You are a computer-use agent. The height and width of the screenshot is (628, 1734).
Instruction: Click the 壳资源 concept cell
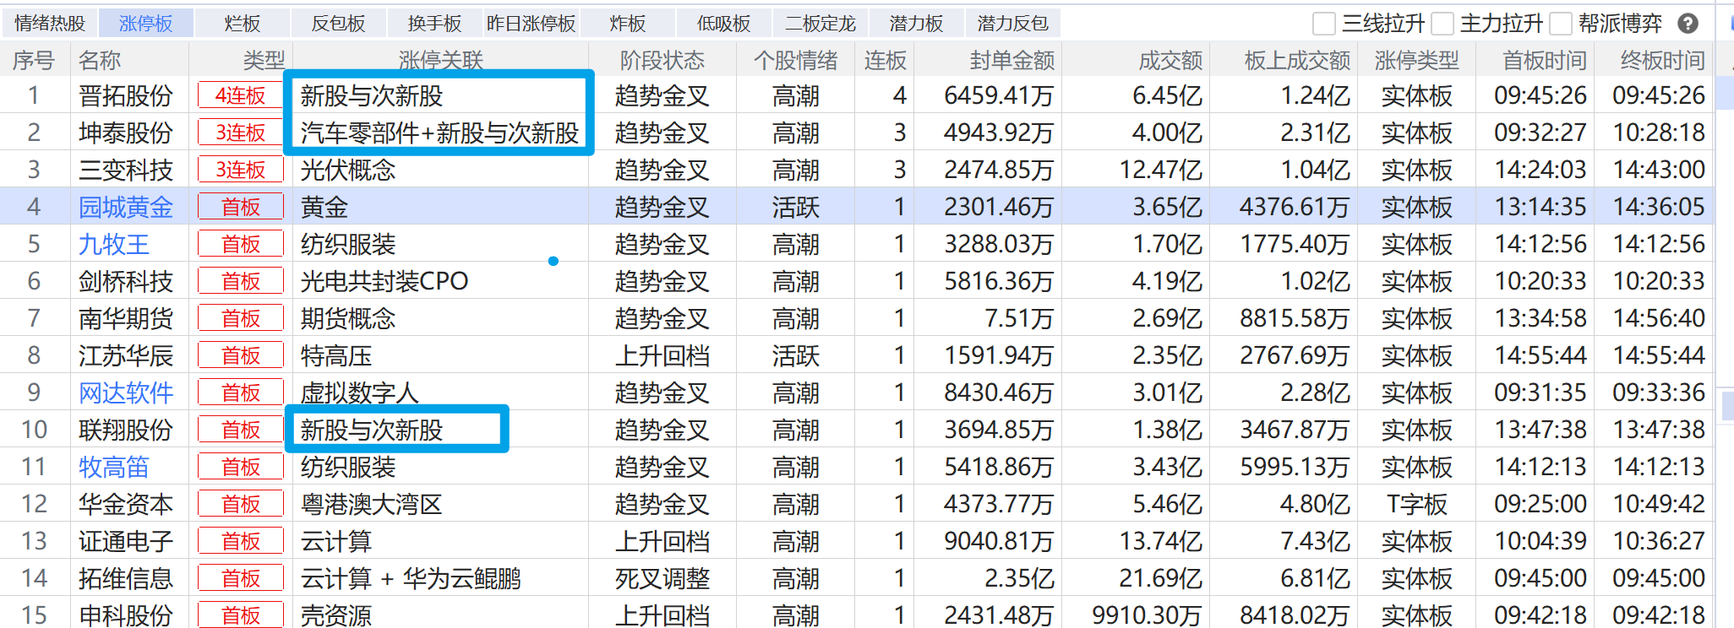[x=336, y=615]
